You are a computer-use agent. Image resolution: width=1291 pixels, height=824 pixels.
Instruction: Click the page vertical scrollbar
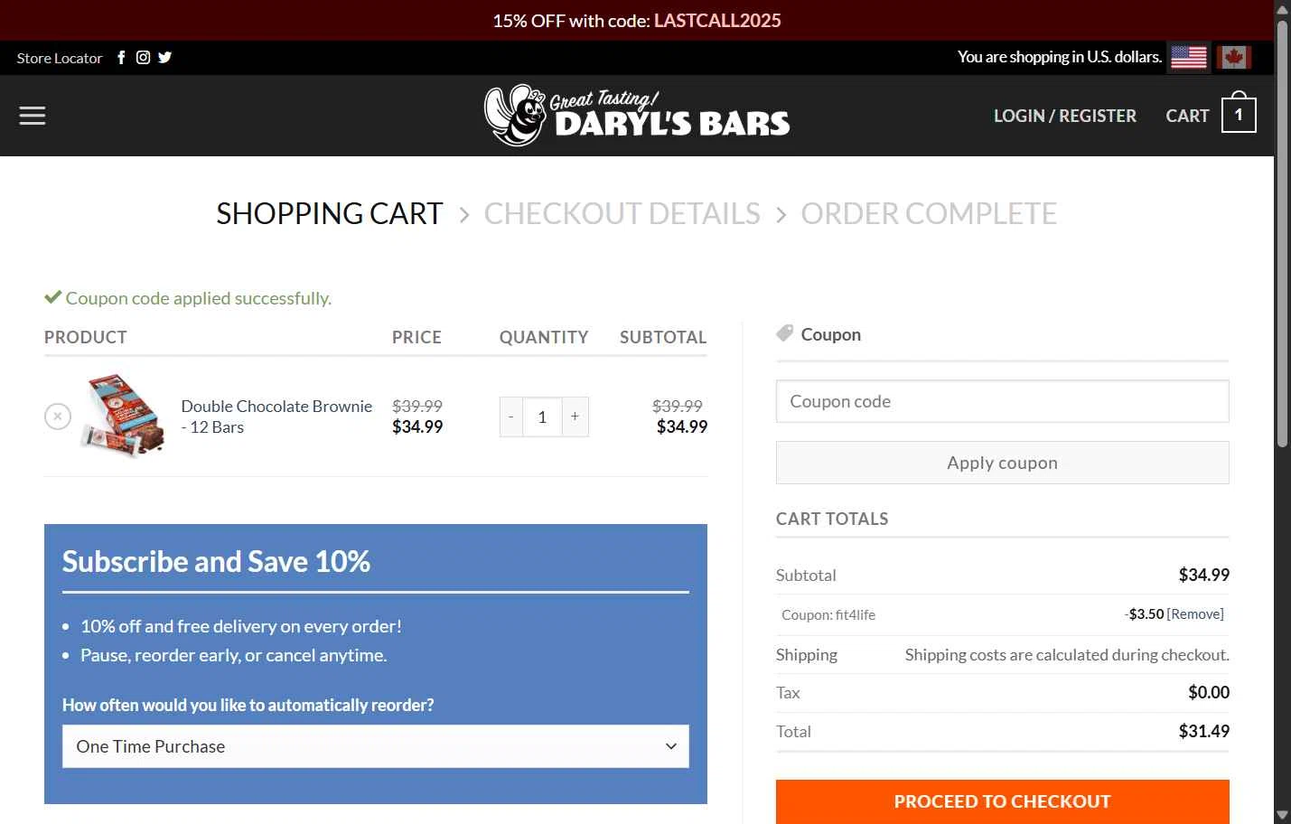click(1282, 233)
